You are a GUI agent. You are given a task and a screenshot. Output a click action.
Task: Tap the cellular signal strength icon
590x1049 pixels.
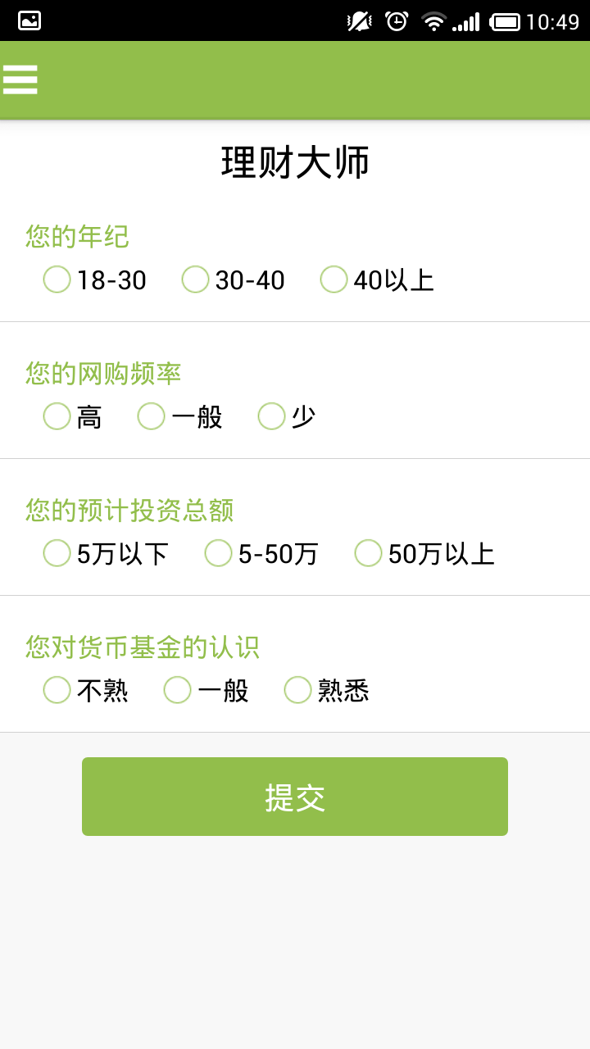(466, 21)
